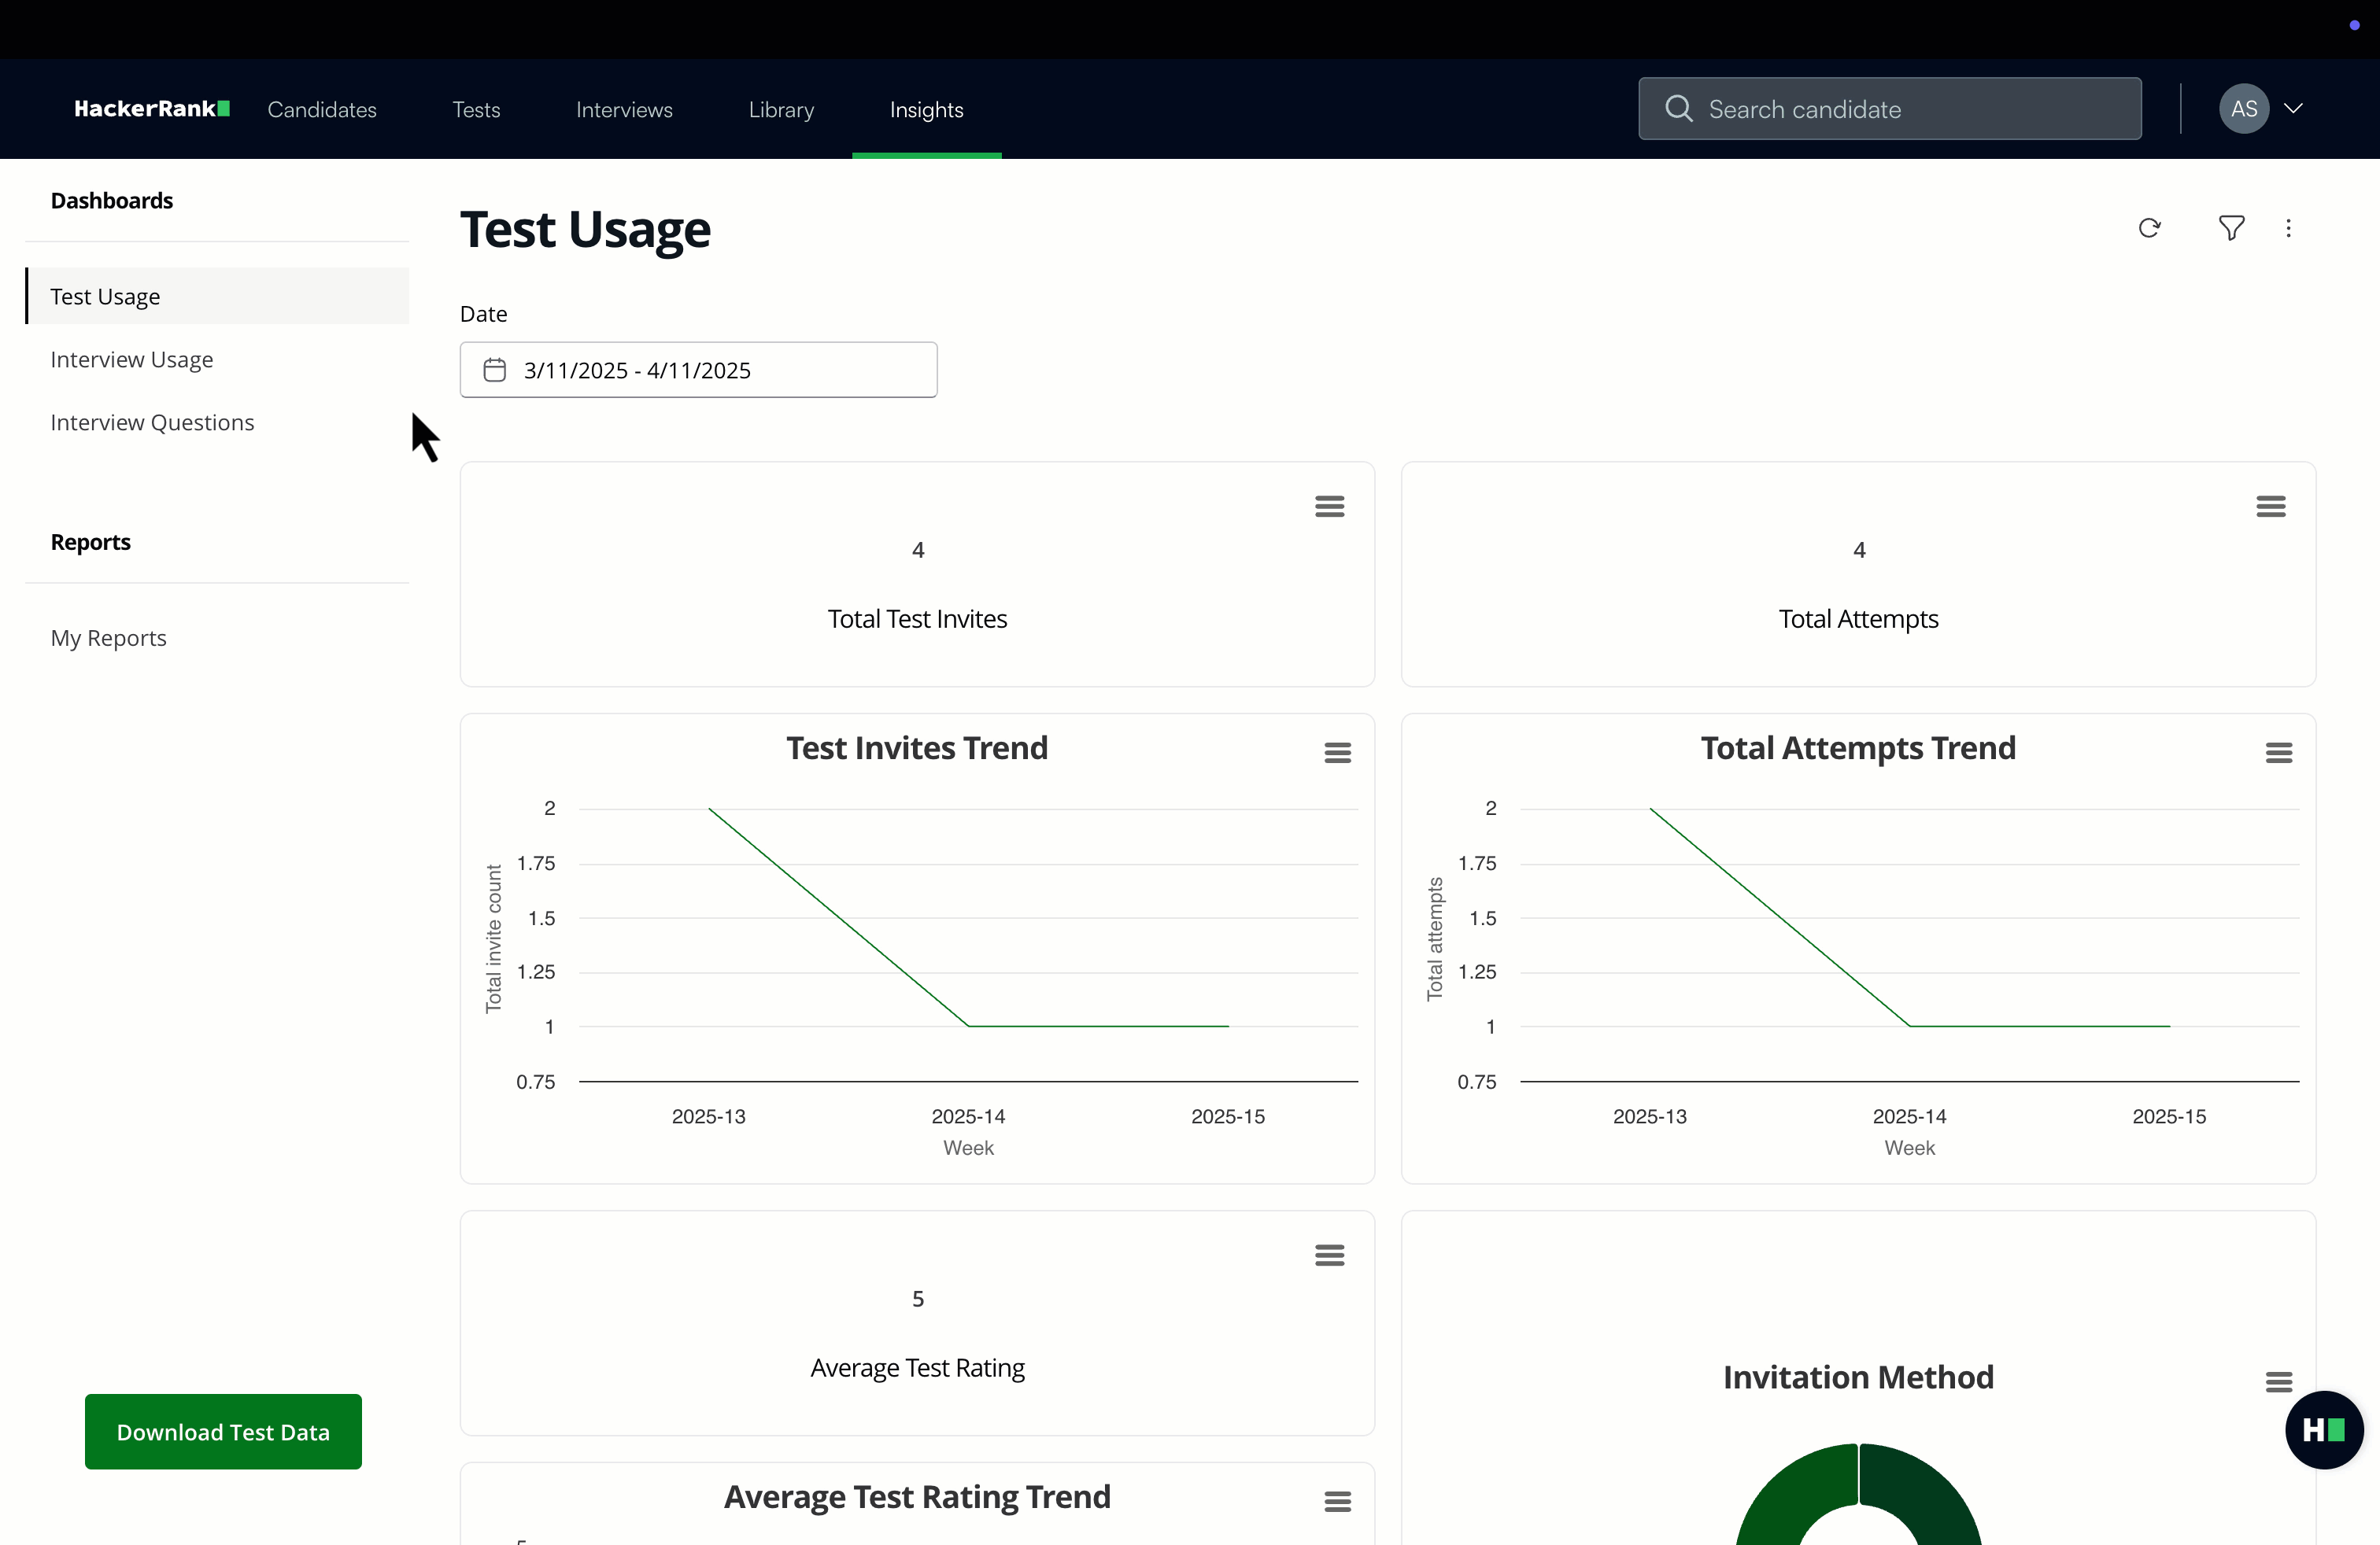
Task: Open Interview Usage dashboard link
Action: (132, 360)
